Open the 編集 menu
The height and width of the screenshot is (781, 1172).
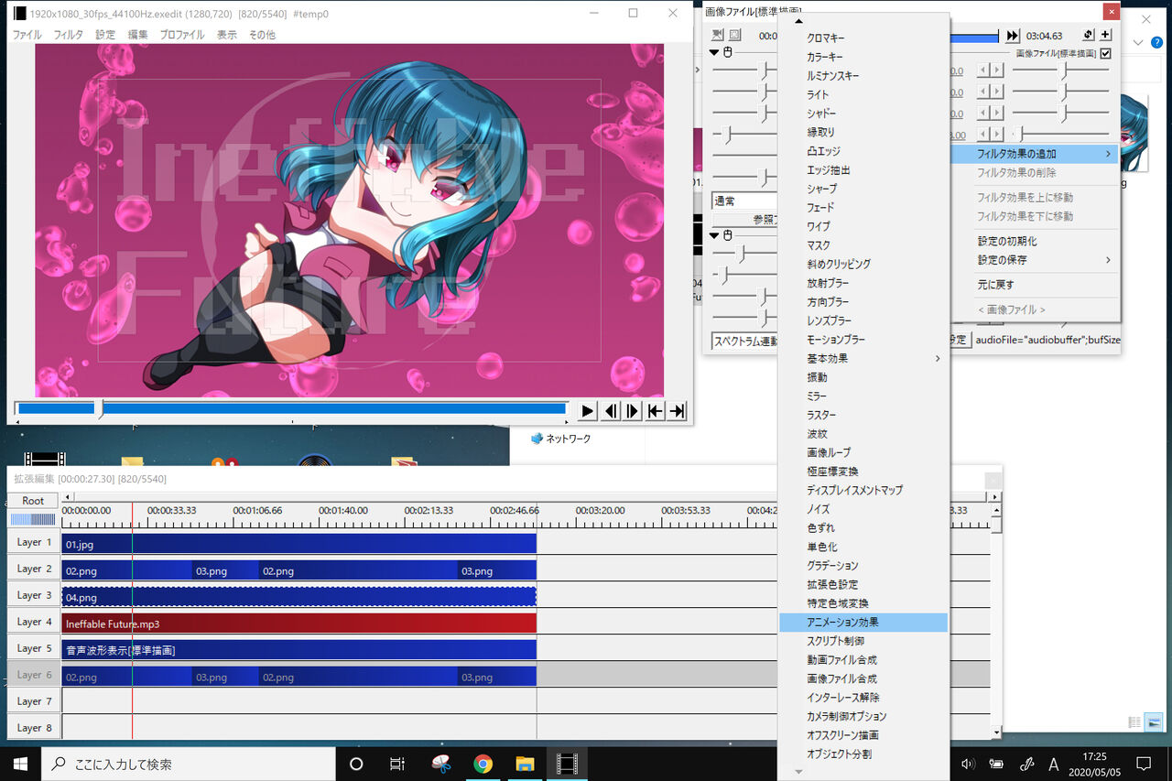137,35
